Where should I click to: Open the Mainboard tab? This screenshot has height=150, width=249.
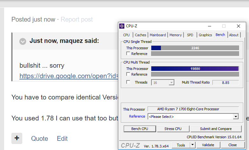pyautogui.click(x=158, y=35)
